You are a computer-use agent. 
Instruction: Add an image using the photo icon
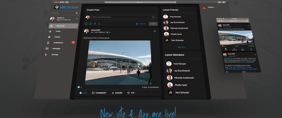click(86, 24)
